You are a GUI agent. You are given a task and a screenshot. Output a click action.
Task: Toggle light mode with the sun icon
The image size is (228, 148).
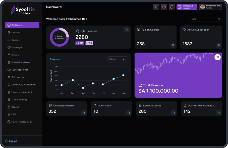(156, 7)
